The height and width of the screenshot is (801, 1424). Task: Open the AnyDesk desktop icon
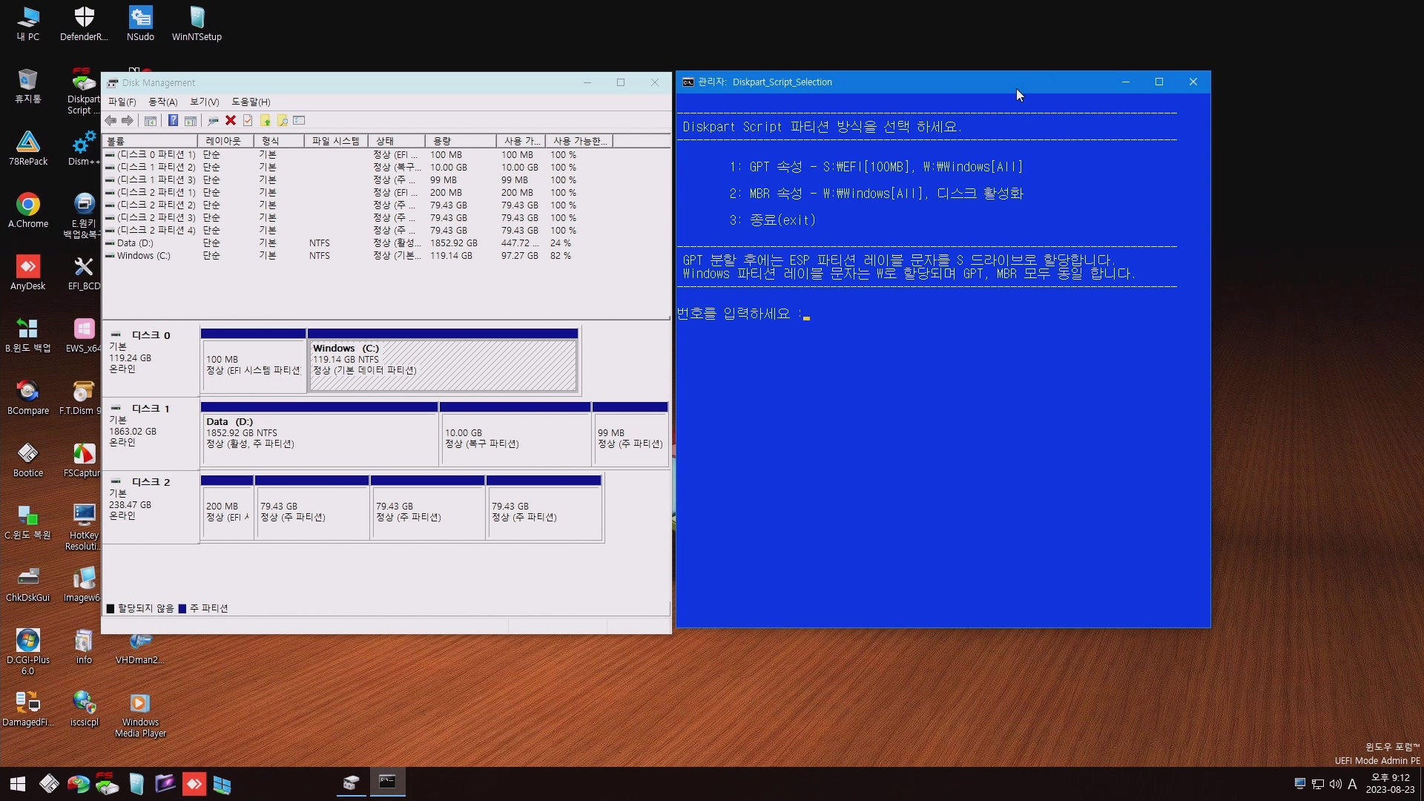tap(28, 273)
